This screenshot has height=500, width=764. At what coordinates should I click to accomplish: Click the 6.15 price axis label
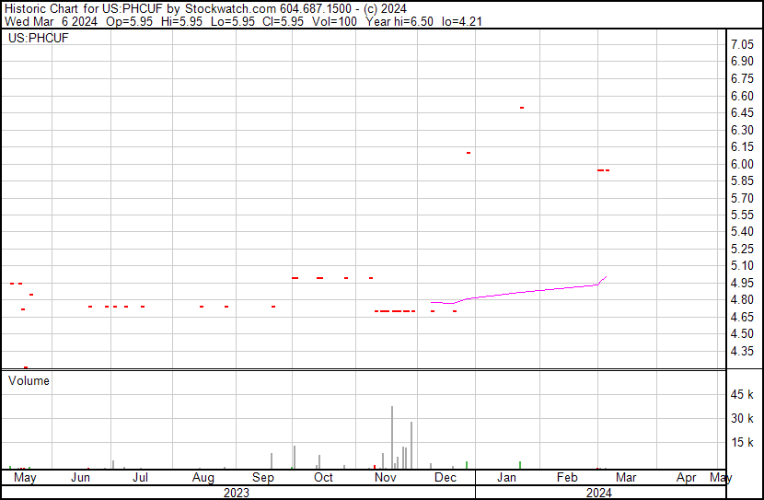tap(742, 146)
